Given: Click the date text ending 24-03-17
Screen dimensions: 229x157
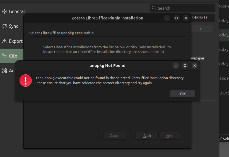Looking at the screenshot, I should (x=199, y=18).
